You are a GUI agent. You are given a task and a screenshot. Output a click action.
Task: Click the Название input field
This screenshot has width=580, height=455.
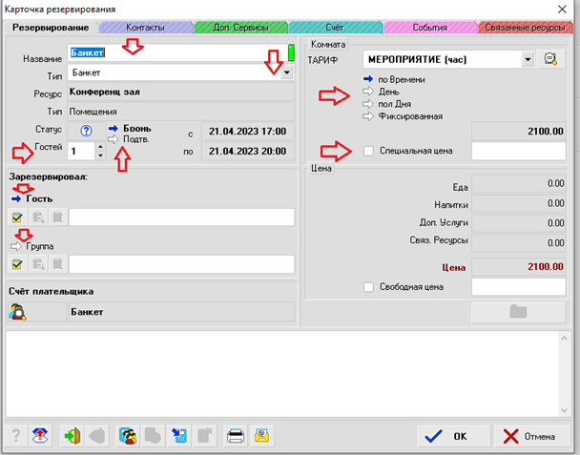[x=176, y=54]
